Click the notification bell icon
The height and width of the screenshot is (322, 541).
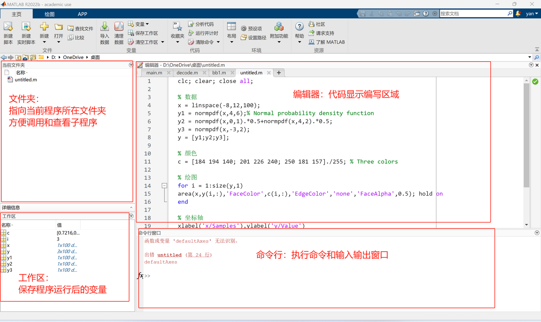point(518,14)
